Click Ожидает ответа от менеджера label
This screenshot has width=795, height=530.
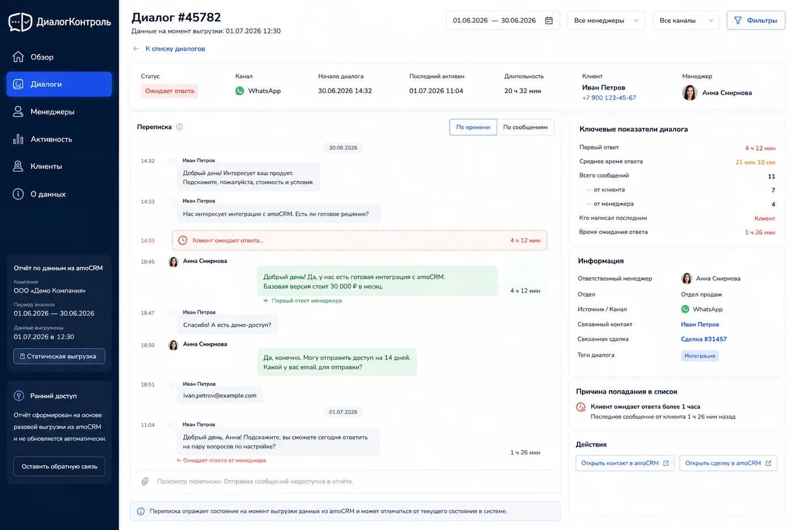(224, 461)
